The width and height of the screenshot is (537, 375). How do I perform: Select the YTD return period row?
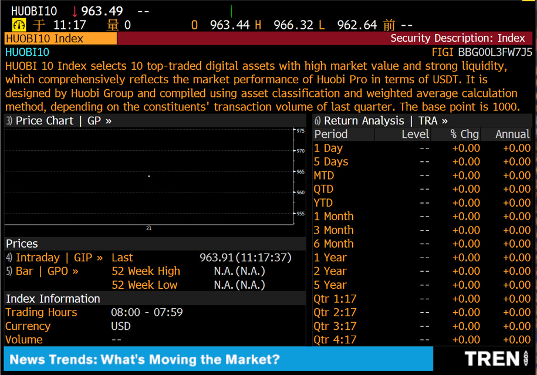(323, 202)
